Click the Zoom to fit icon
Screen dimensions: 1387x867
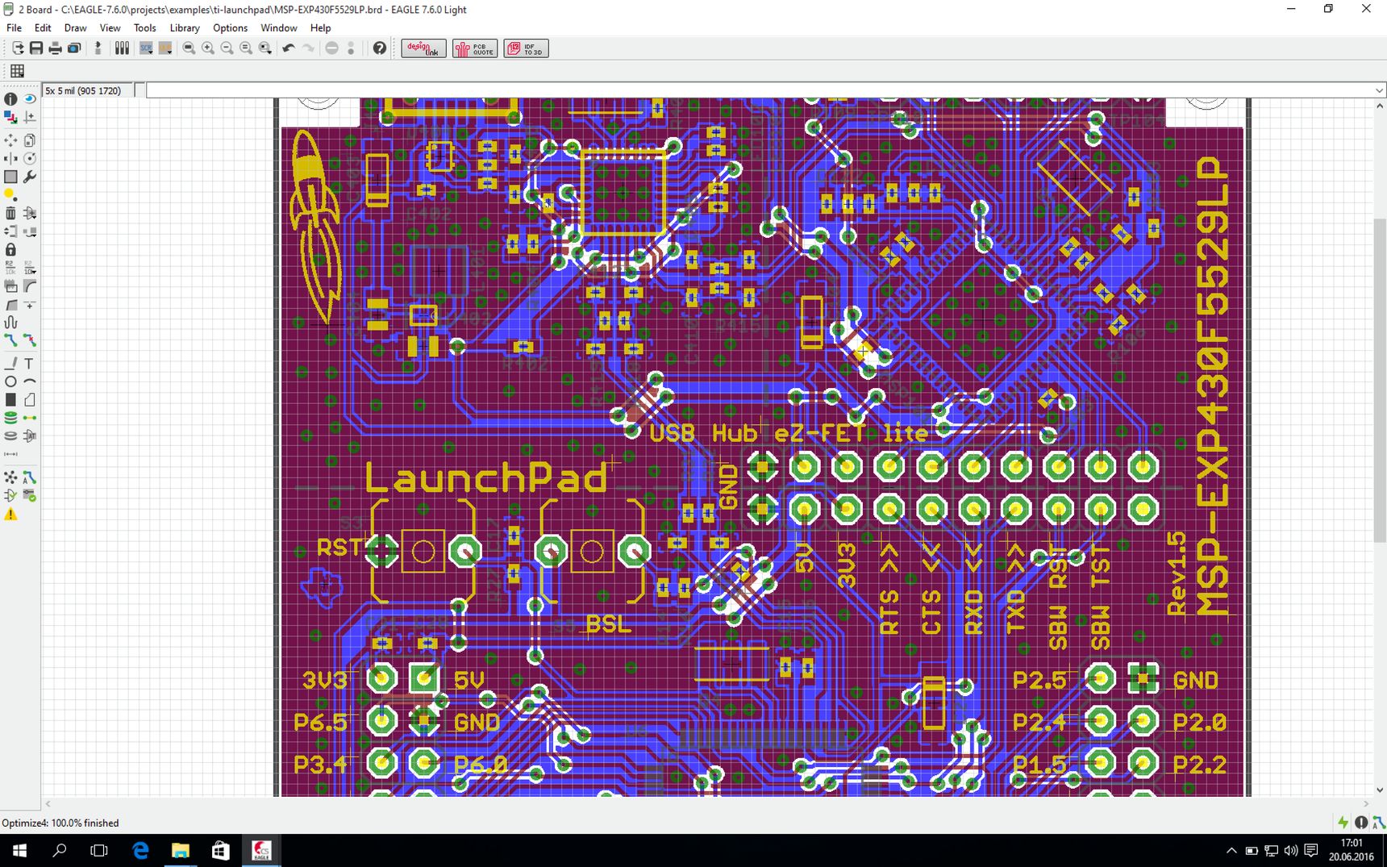pos(189,48)
